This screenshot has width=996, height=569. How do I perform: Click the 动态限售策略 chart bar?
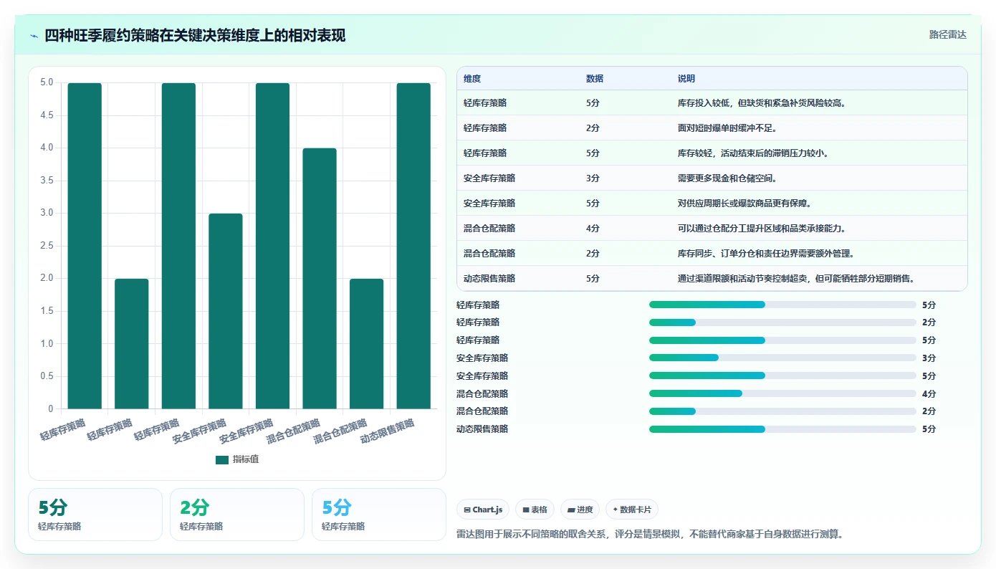tap(413, 246)
